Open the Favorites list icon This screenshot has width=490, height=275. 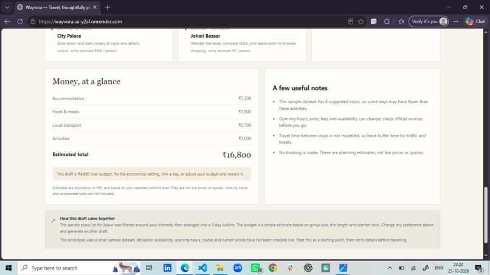click(401, 21)
